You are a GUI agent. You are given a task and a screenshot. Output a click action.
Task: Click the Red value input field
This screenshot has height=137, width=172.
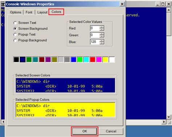tap(95, 28)
